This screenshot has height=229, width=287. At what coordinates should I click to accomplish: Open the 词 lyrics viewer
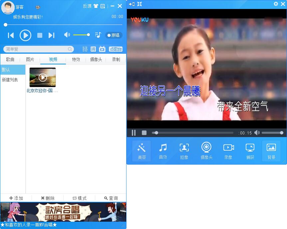tap(93, 49)
